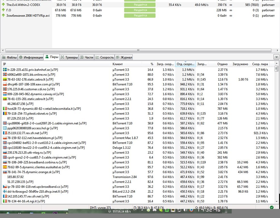Sort peers by the Клиент column header
Image resolution: width=280 pixels, height=218 pixels.
pyautogui.click(x=126, y=64)
